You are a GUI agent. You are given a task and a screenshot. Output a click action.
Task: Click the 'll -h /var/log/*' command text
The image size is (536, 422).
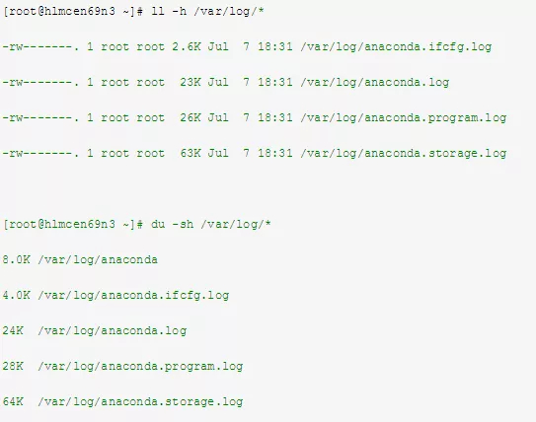tap(207, 12)
